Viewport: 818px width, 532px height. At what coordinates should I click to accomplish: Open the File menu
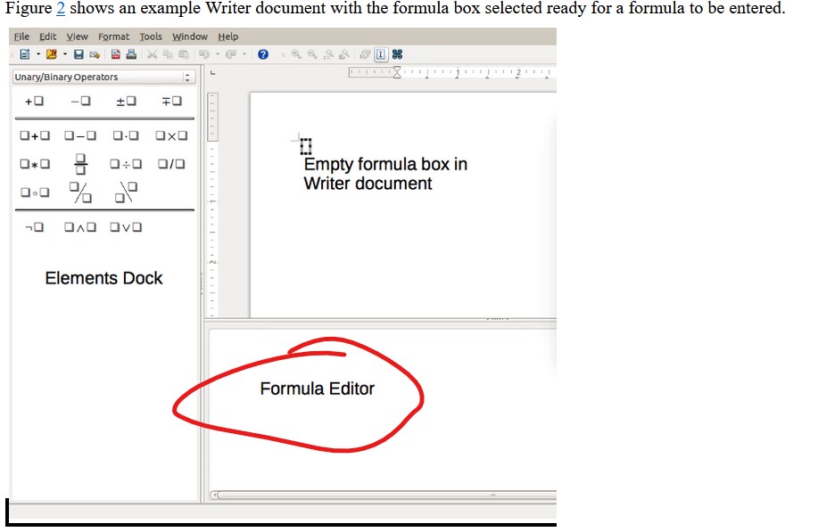21,37
